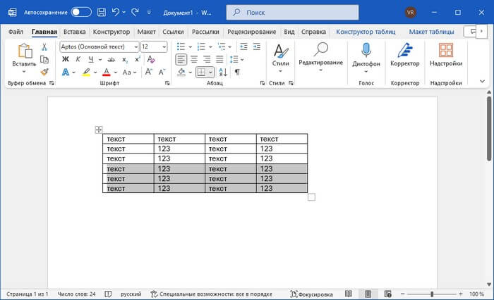Expand the font size dropdown
494x300 pixels.
click(x=164, y=46)
